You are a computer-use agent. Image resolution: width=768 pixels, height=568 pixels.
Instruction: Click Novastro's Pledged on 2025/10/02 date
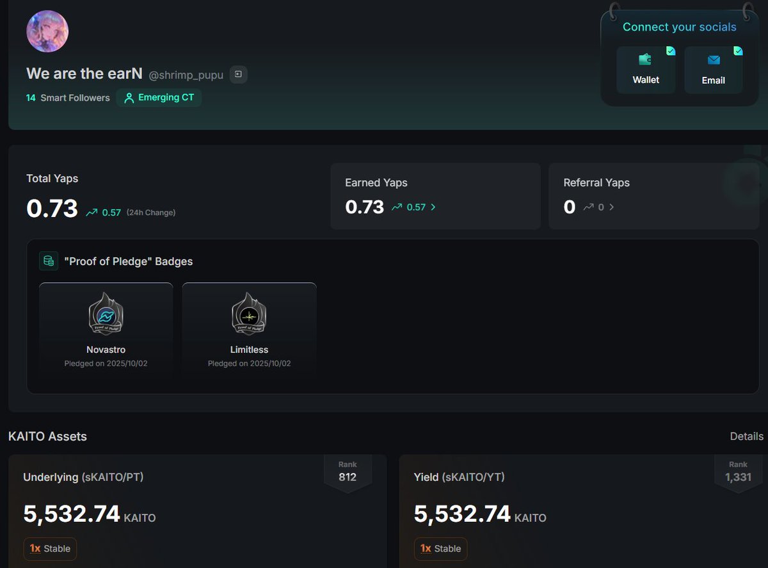point(106,363)
